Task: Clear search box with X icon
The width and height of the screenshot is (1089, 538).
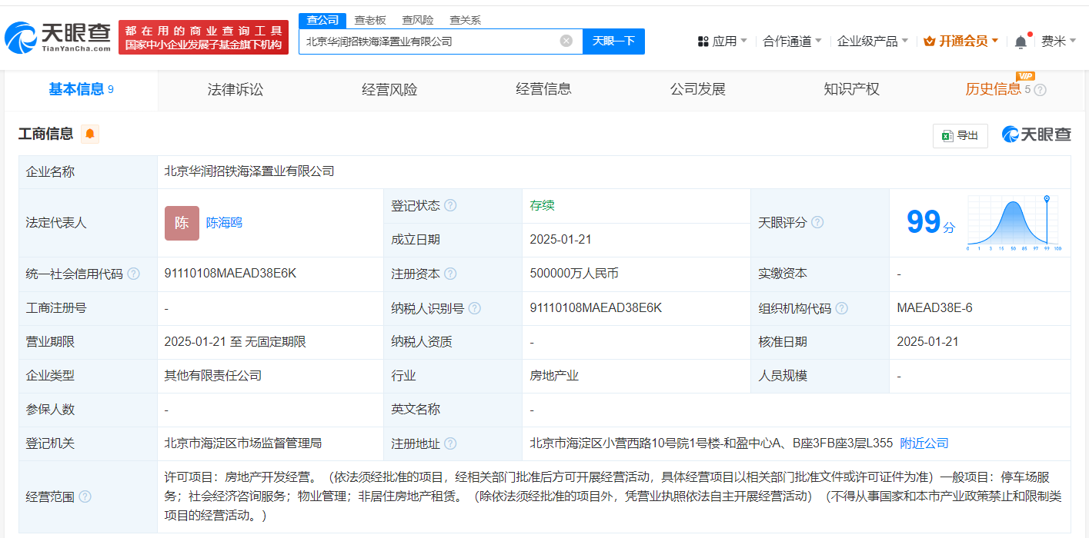Action: 566,41
